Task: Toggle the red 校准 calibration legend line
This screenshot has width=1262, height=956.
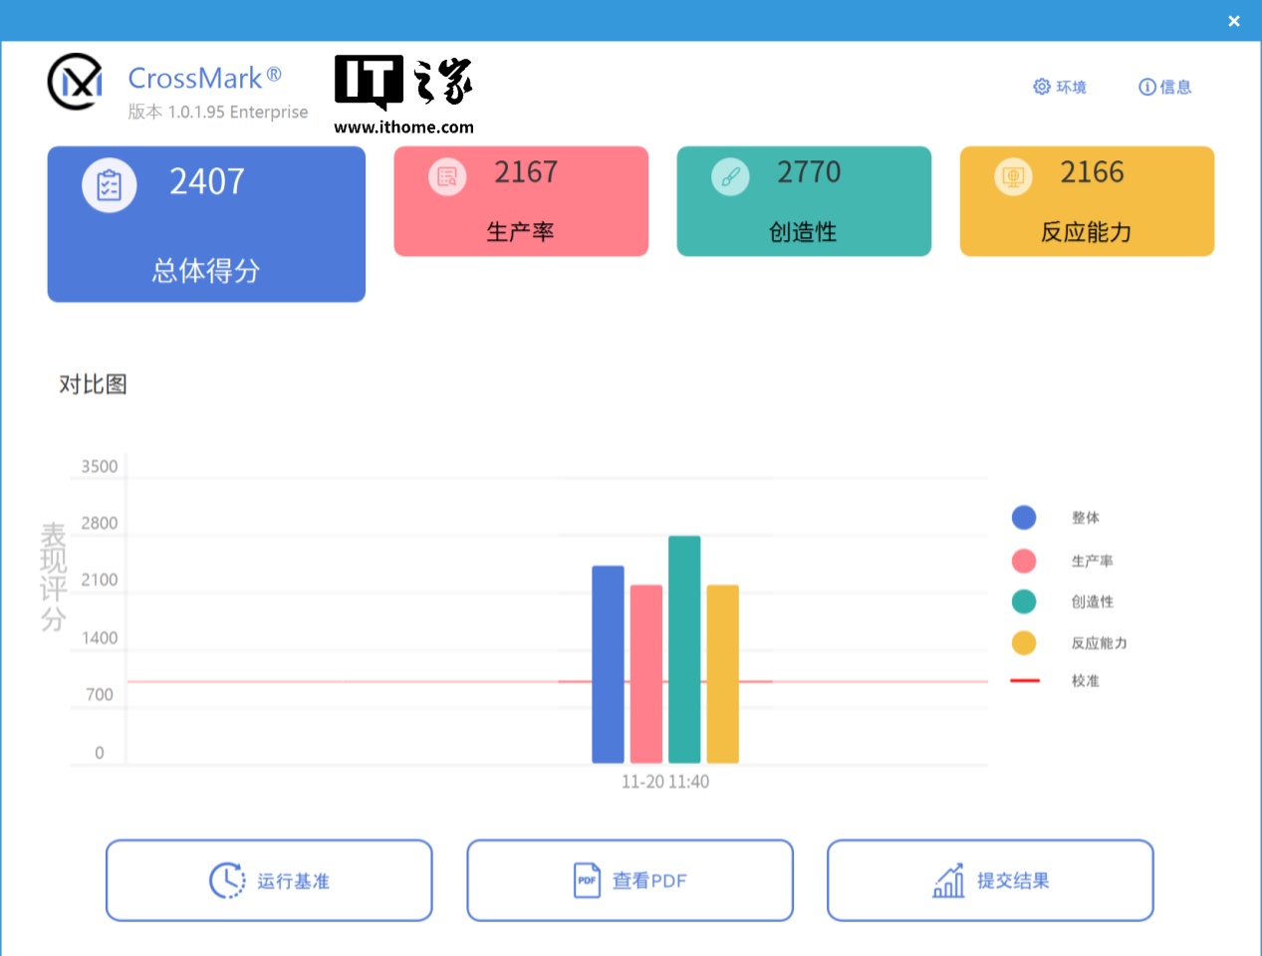Action: 1025,681
